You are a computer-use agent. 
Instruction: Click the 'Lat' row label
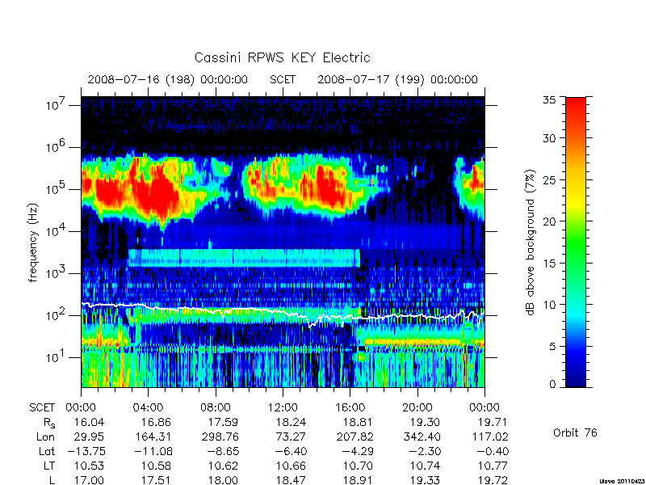coord(47,451)
